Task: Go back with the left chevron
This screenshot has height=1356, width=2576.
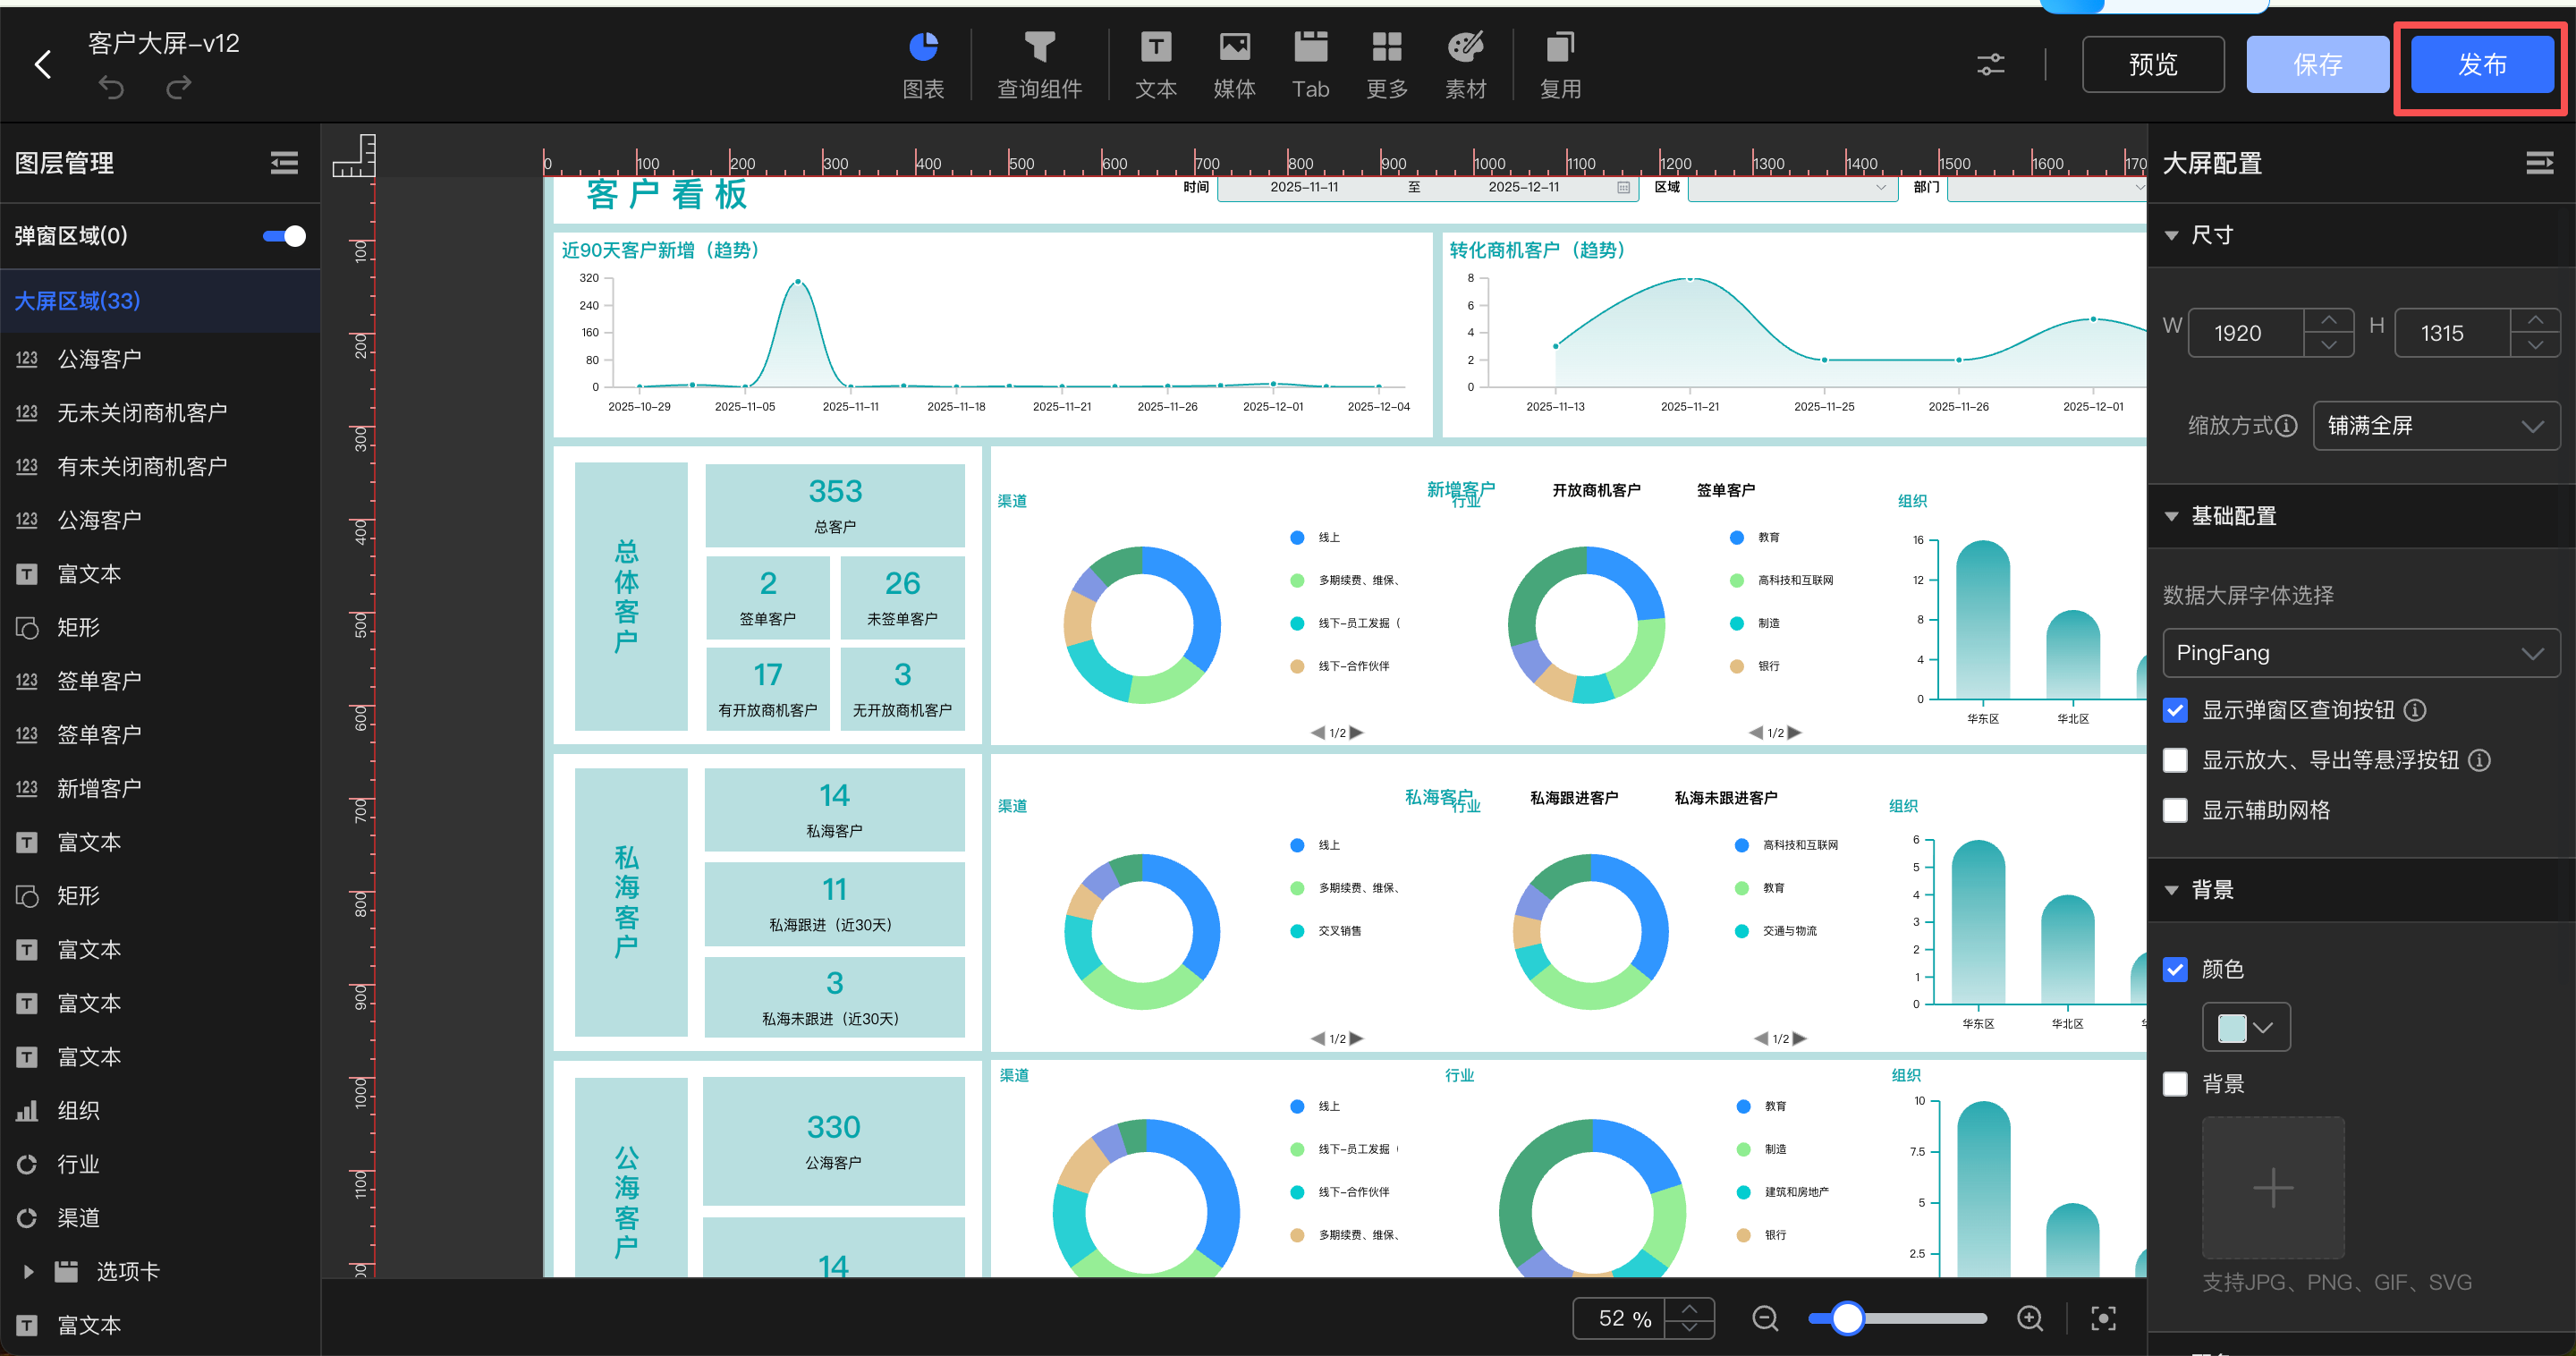Action: point(43,65)
